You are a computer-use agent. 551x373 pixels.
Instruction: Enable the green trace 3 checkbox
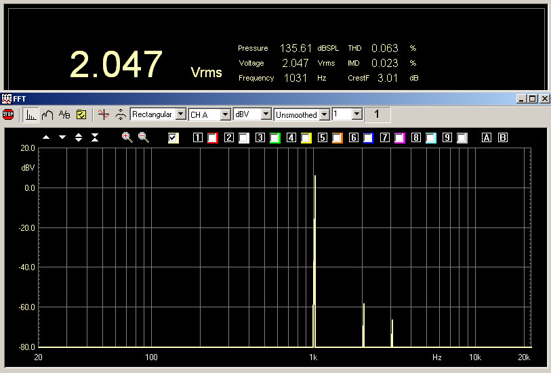pyautogui.click(x=275, y=138)
